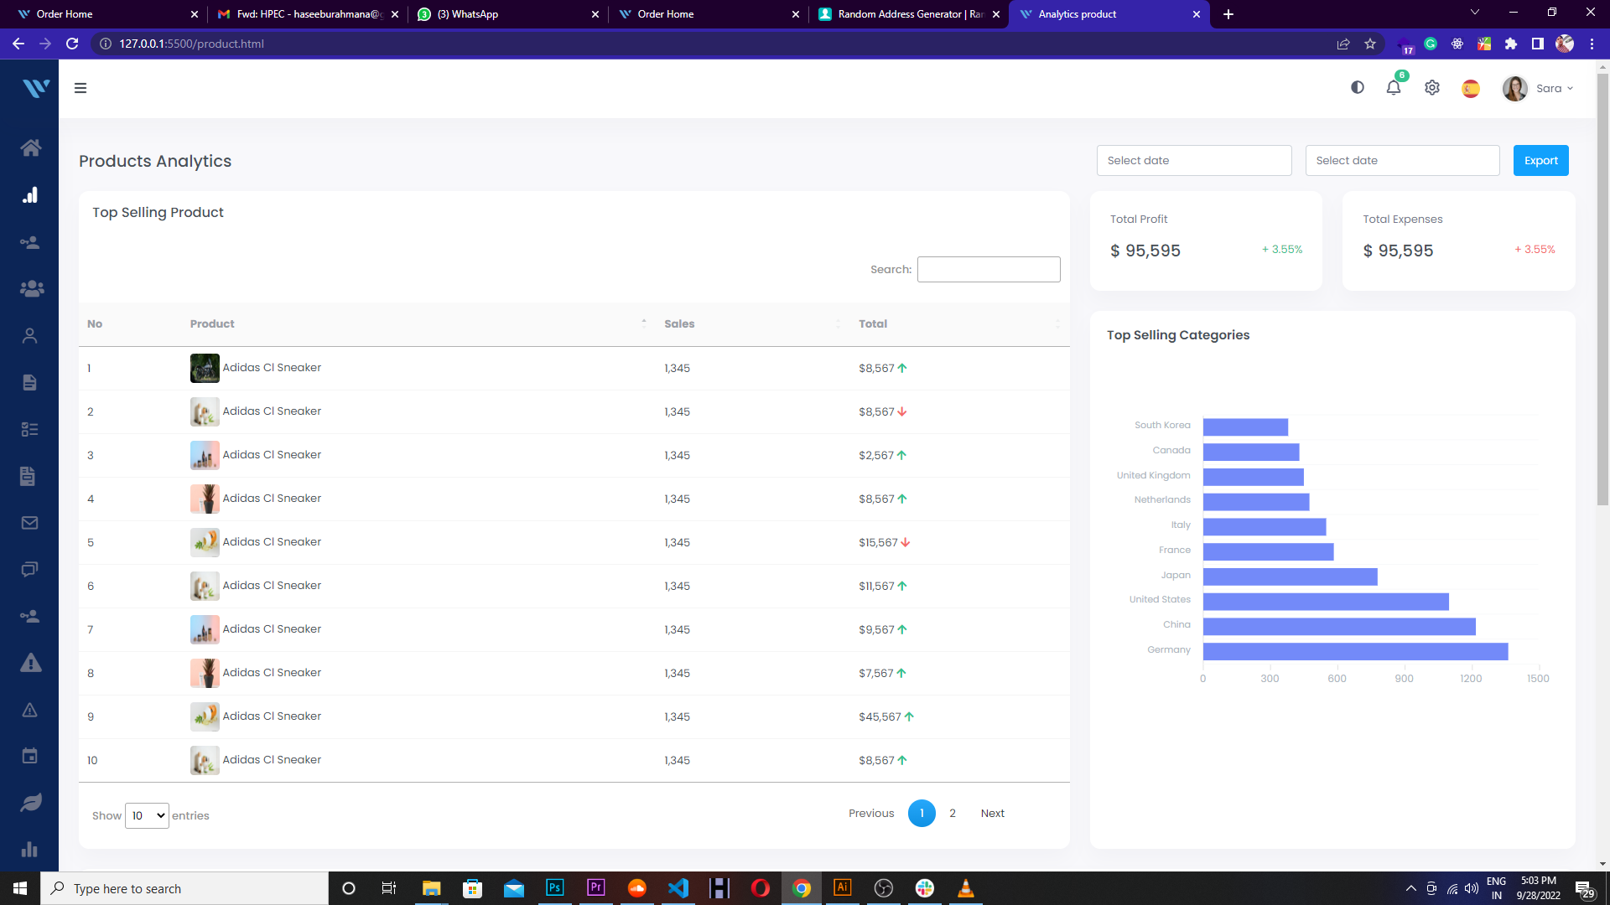Open the show entries dropdown

[147, 815]
